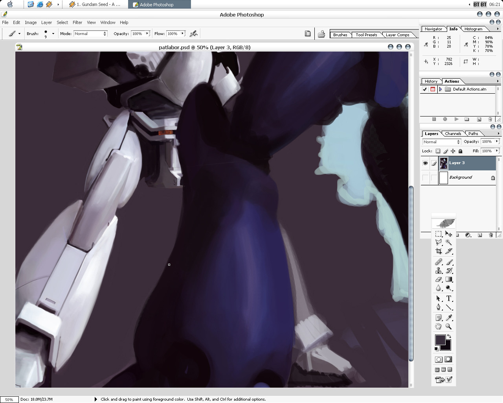This screenshot has width=503, height=403.
Task: Select the Clone Stamp tool
Action: [x=439, y=271]
